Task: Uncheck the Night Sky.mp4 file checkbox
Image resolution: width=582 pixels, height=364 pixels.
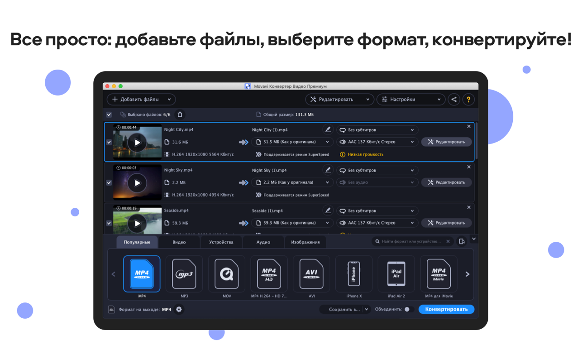Action: click(x=109, y=182)
